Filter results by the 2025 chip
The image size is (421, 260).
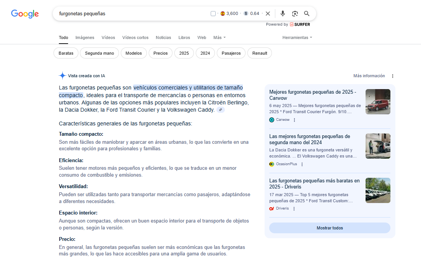[184, 53]
